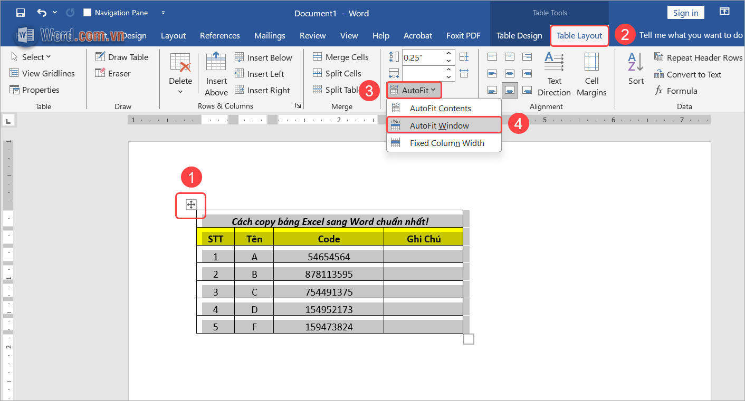Tick the Navigation Pane checkbox
Viewport: 745px width, 401px height.
click(88, 13)
